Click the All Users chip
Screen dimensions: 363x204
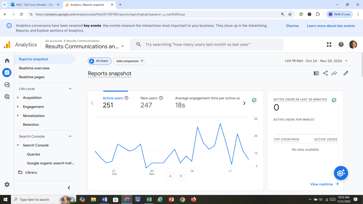pyautogui.click(x=100, y=61)
